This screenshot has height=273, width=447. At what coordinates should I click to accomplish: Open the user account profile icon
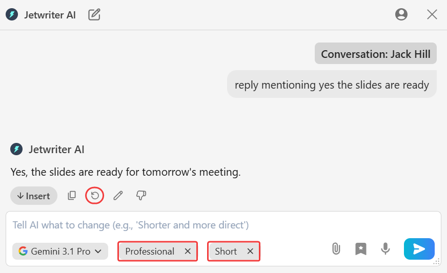(401, 14)
